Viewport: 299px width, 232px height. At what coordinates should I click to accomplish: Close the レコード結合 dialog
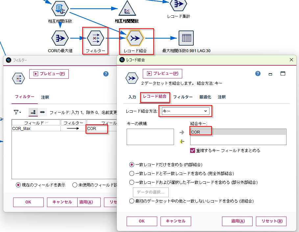(291, 60)
